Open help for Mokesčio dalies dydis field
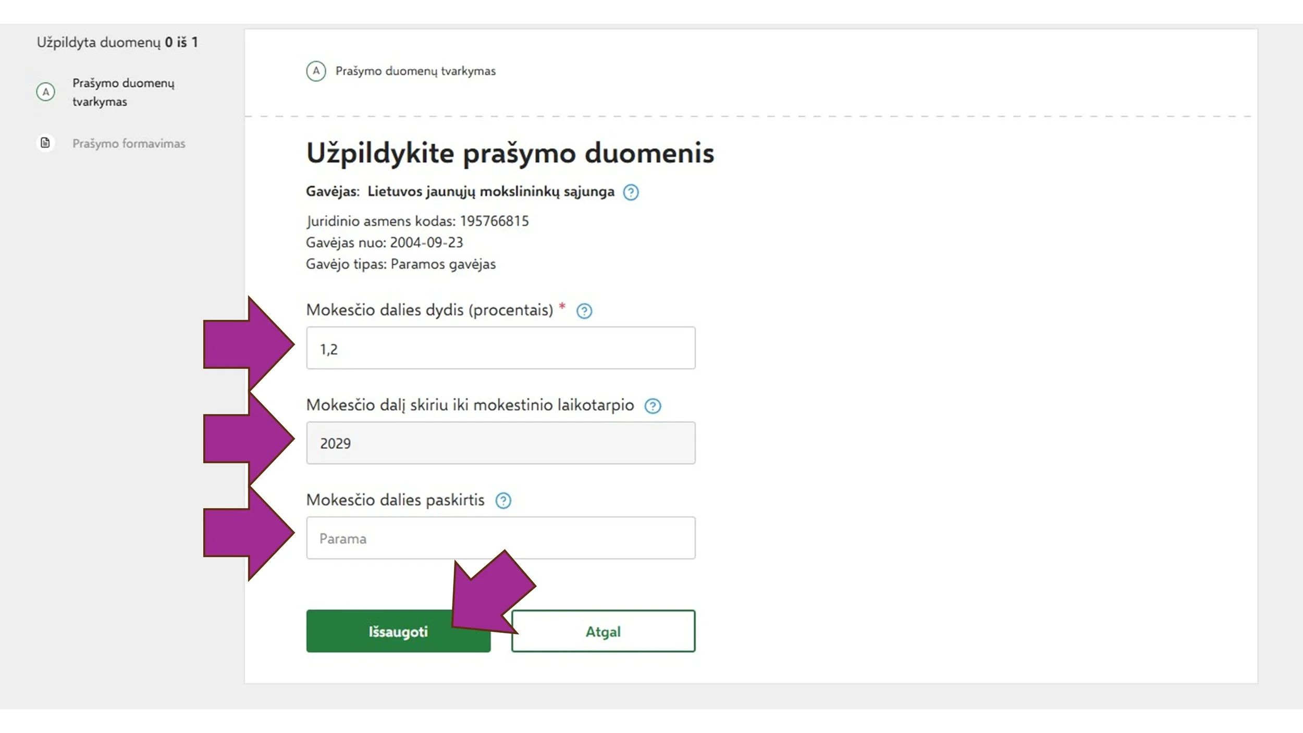 (x=584, y=311)
